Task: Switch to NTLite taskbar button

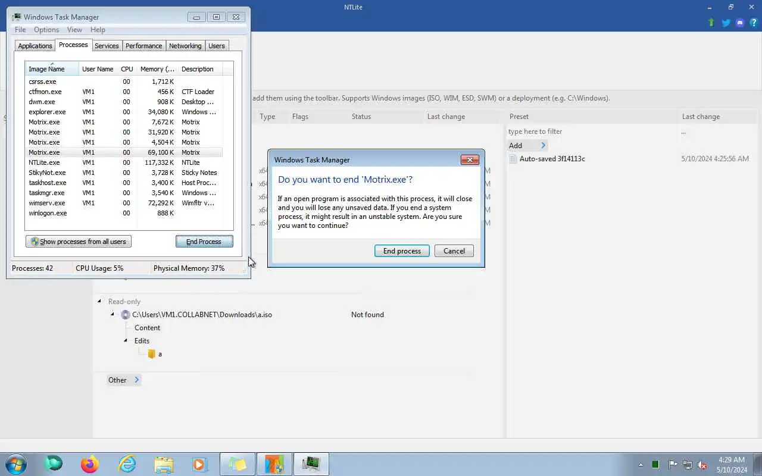Action: coord(274,464)
